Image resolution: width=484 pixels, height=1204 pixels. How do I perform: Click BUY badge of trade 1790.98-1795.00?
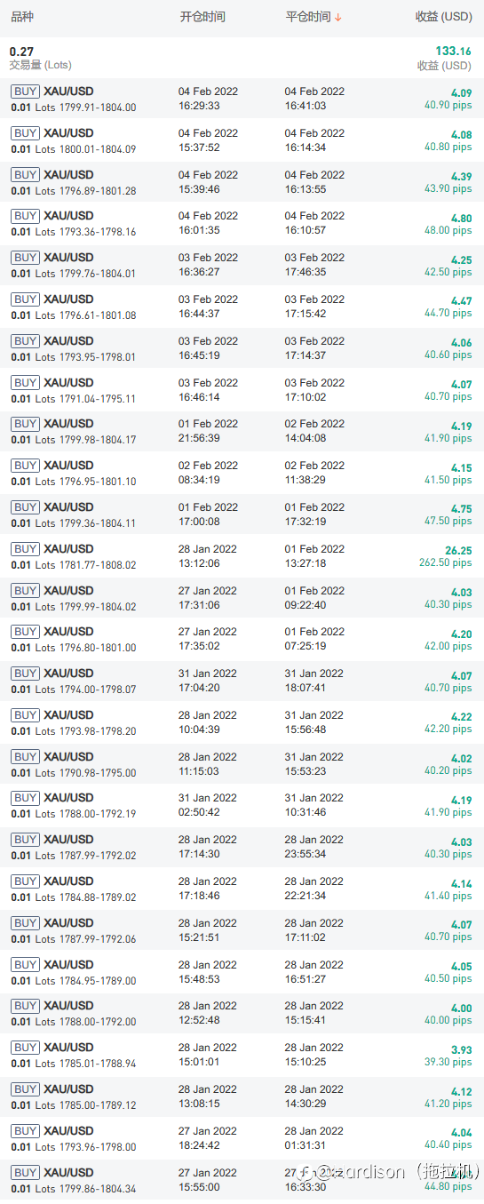click(x=25, y=757)
